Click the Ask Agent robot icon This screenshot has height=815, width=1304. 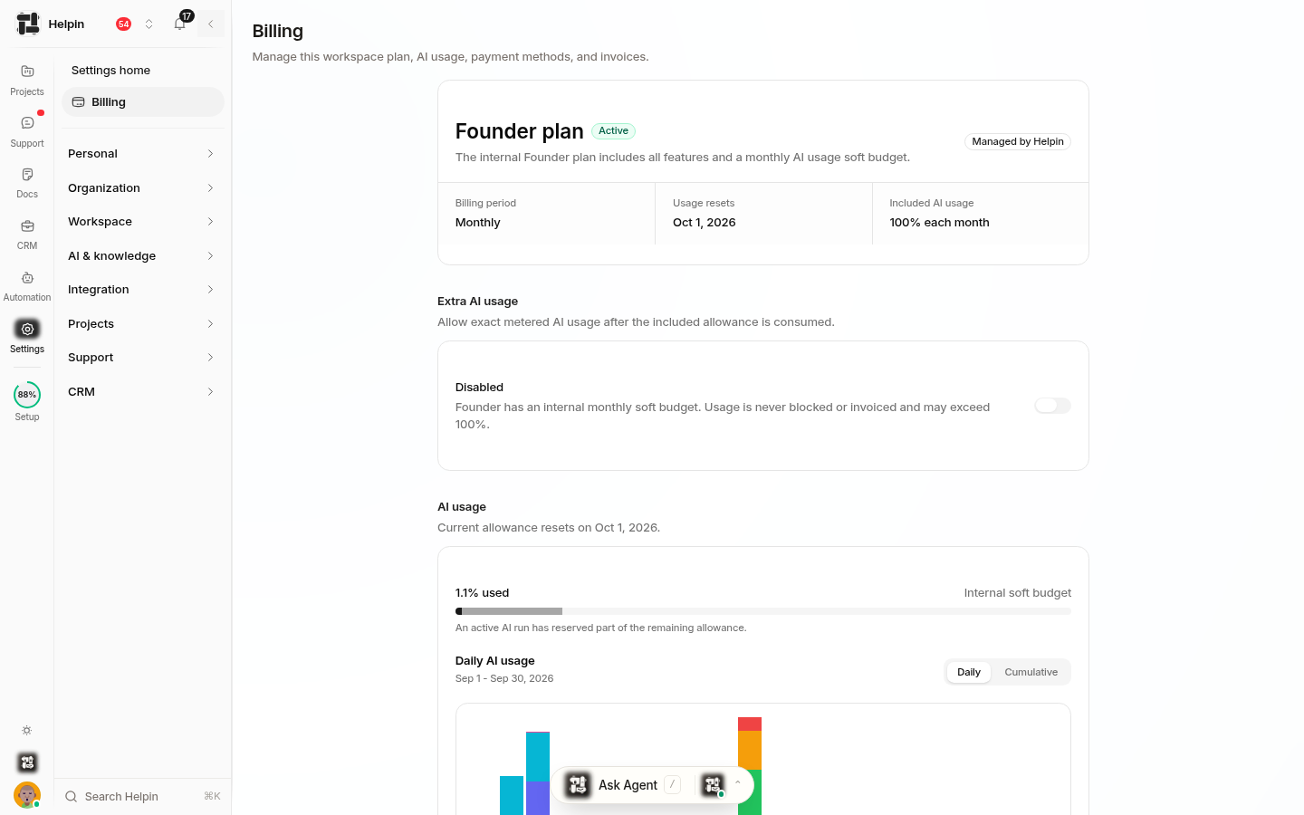[x=578, y=785]
